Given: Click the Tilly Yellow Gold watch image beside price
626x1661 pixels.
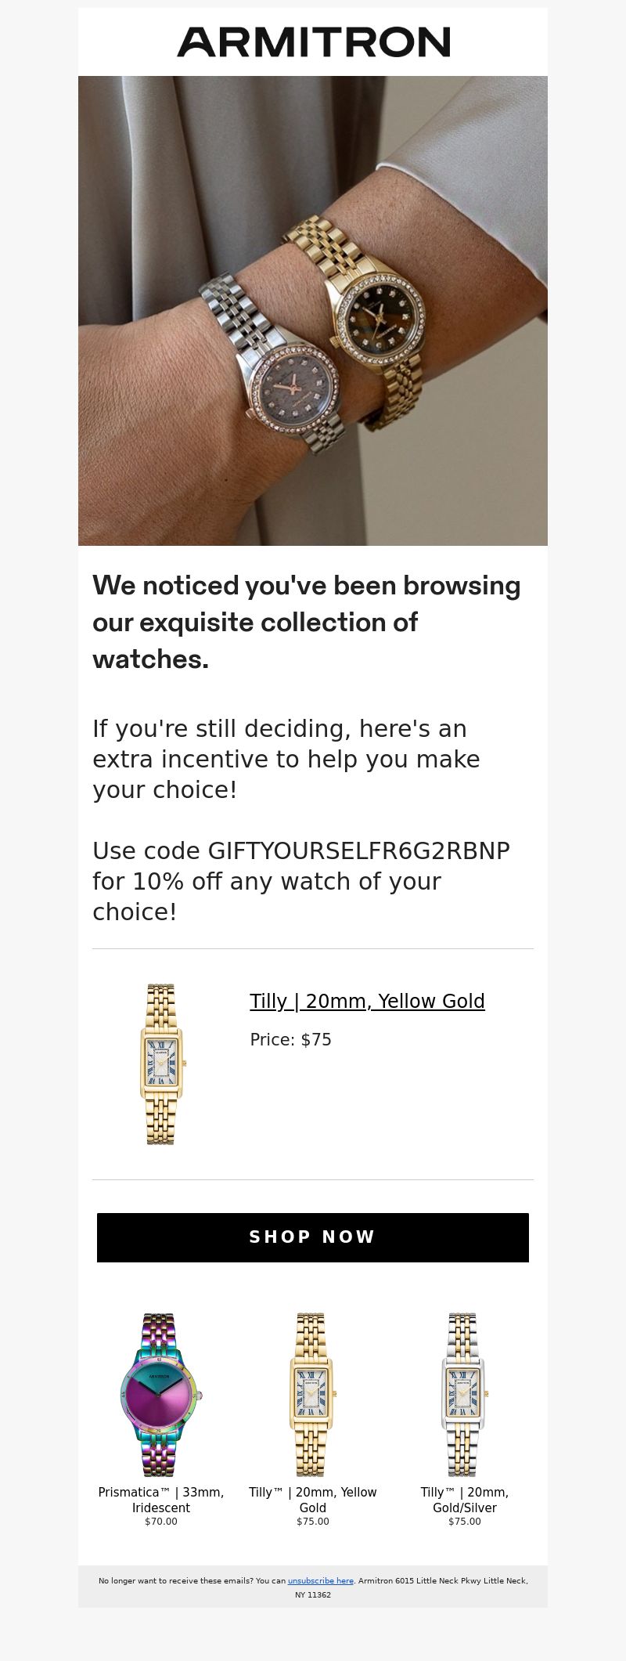Looking at the screenshot, I should [161, 1064].
